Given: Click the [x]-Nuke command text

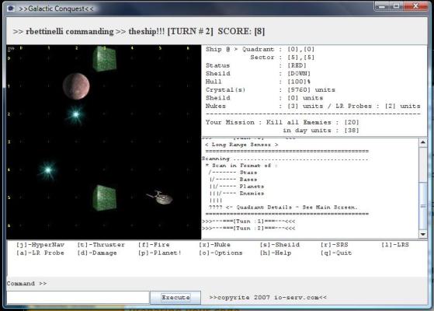Looking at the screenshot, I should 214,245.
